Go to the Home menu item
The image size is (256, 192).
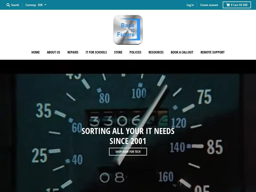coord(35,52)
